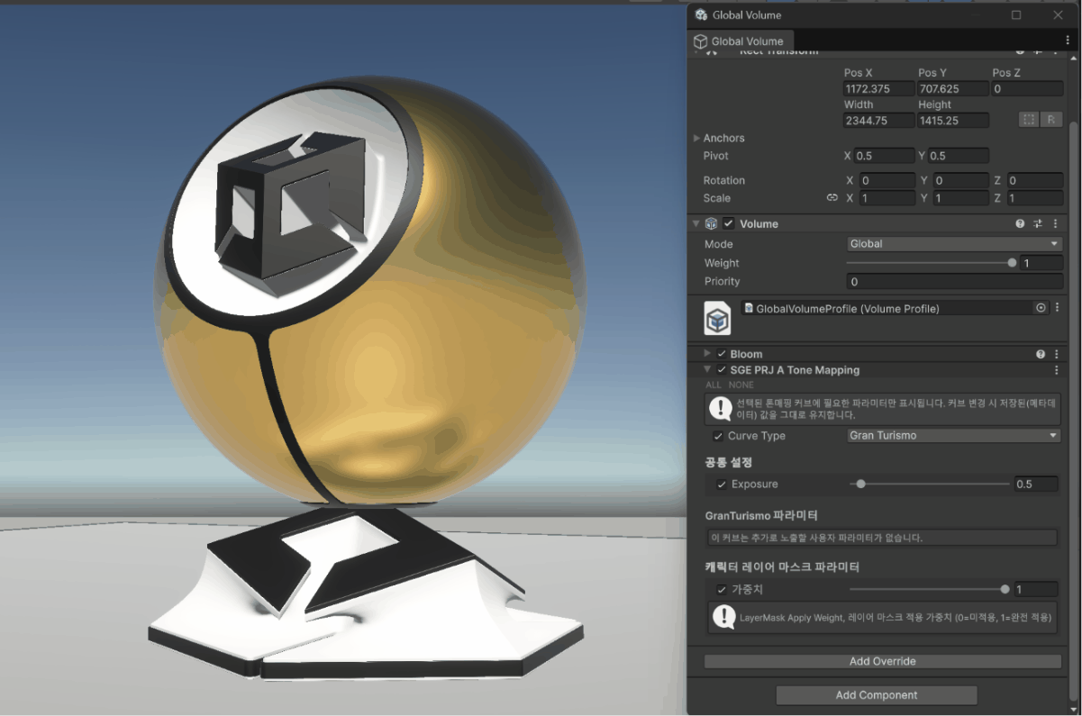
Task: Expand the Bloom override foldout
Action: click(x=707, y=354)
